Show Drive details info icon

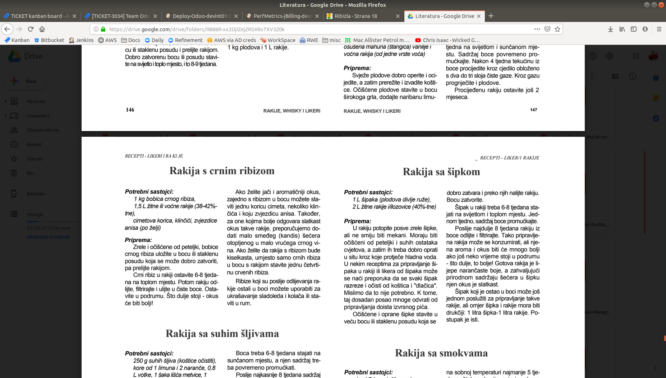point(633,76)
